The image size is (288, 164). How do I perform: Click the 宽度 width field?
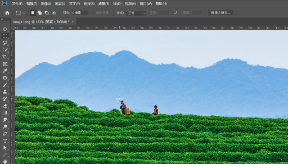164,13
